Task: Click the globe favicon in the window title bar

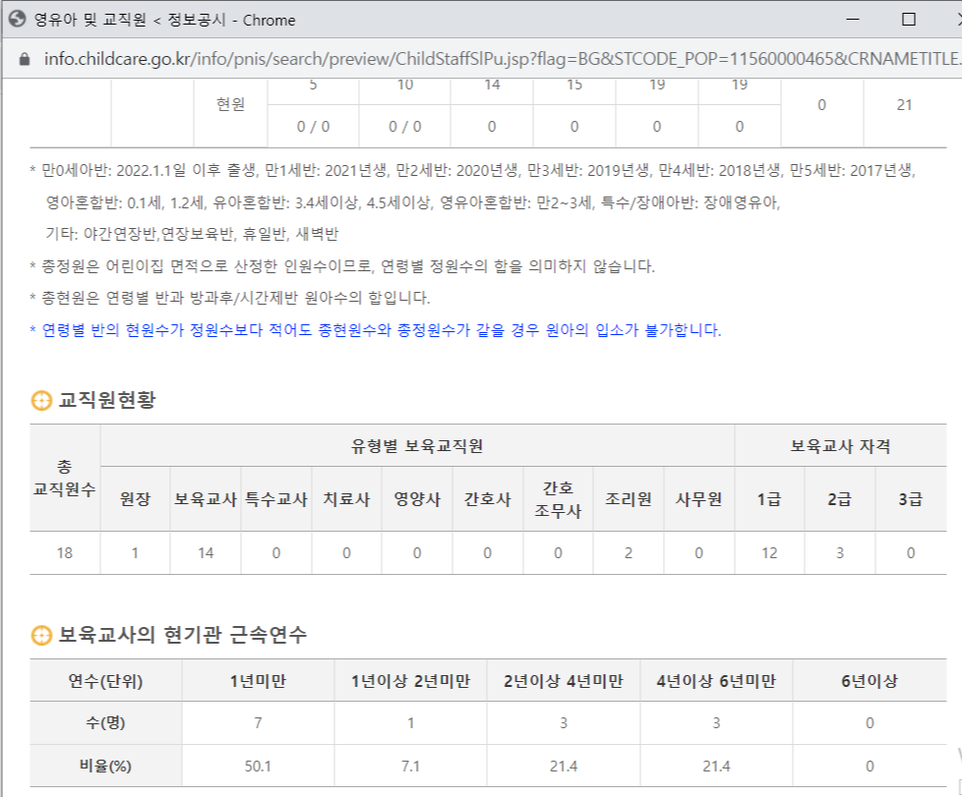Action: click(16, 19)
